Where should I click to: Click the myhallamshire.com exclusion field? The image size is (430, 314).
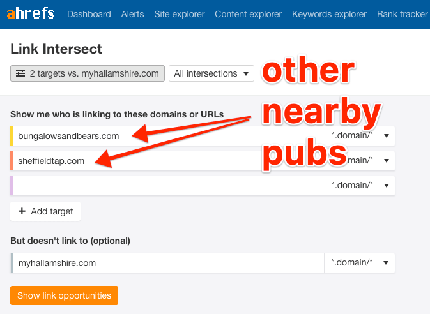pos(166,262)
